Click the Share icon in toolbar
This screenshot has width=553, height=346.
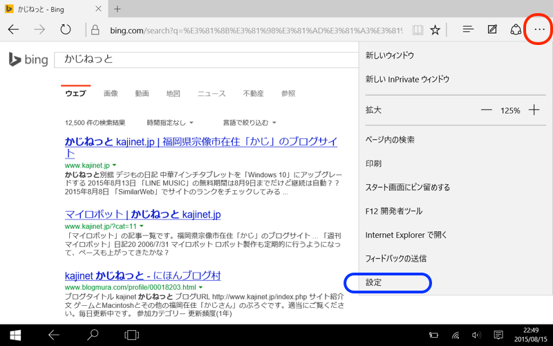(x=515, y=30)
